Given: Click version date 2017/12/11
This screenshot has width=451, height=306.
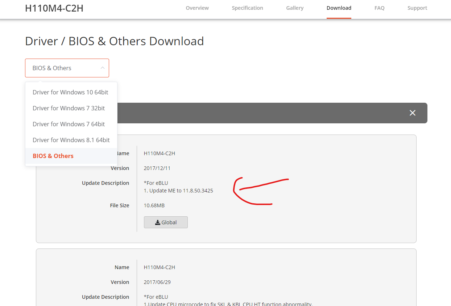Looking at the screenshot, I should point(157,168).
